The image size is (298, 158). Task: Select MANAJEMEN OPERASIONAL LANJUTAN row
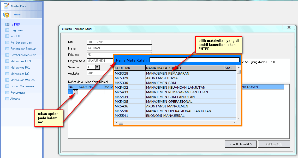[x=175, y=111]
